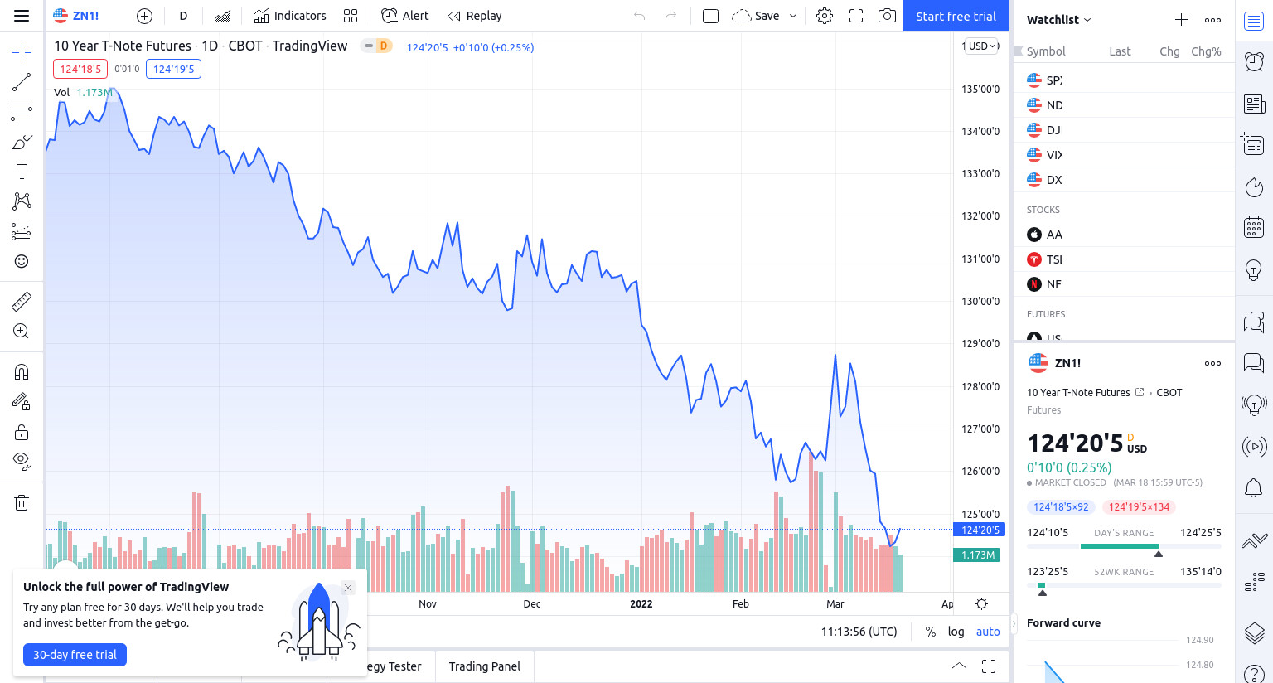Add symbol to watchlist with plus
The image size is (1273, 683).
pos(1181,20)
